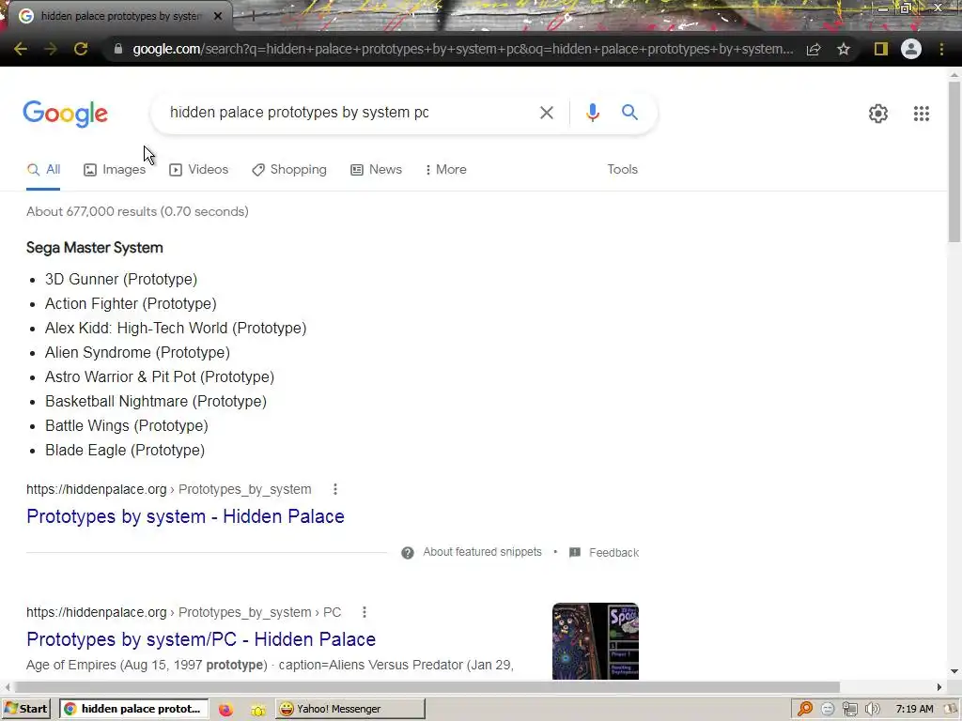Screen dimensions: 962x721
Task: Click the address bar URL
Action: click(462, 49)
